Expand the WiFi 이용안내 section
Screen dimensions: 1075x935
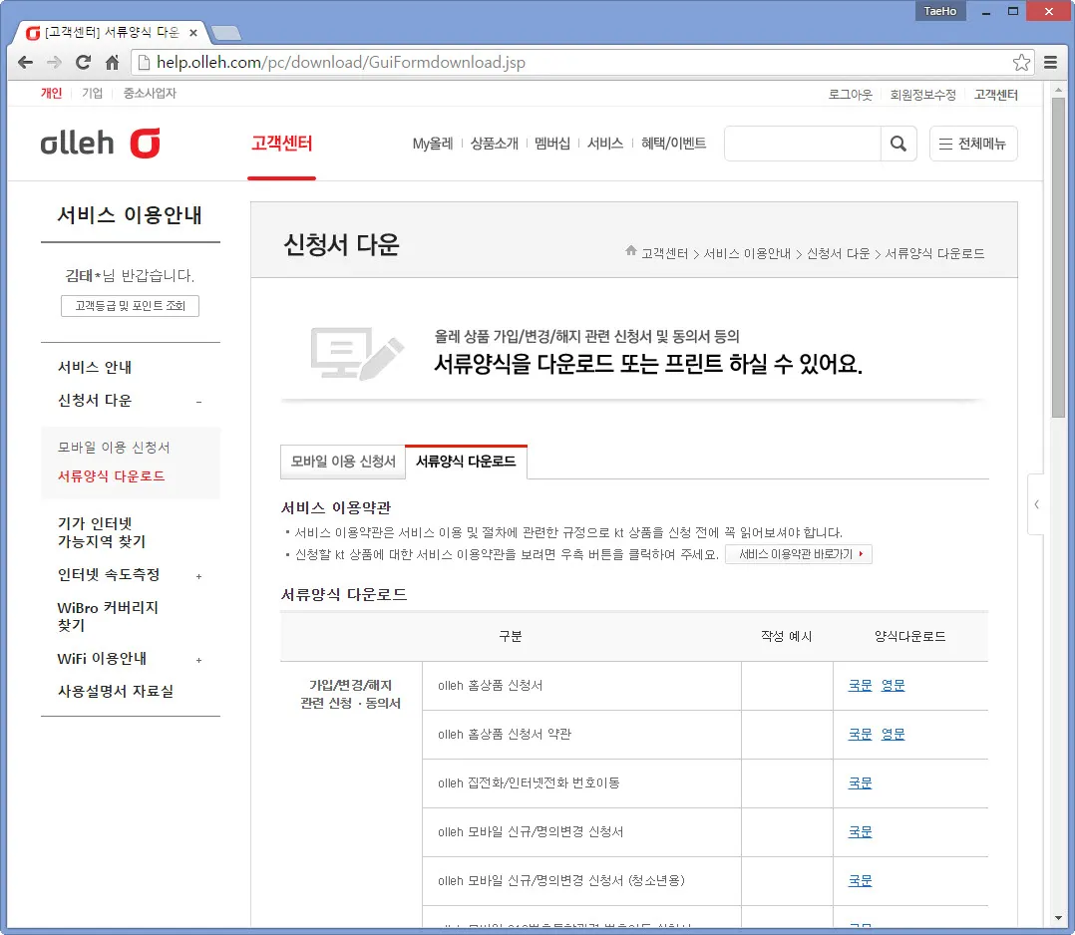198,659
